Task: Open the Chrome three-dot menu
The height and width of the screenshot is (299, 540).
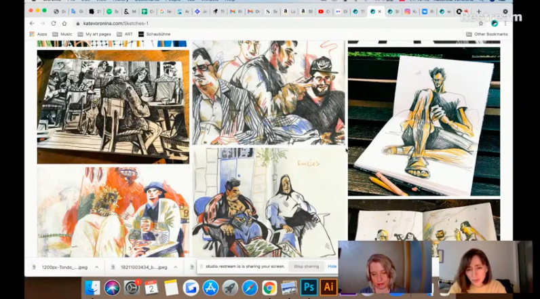Action: 505,23
